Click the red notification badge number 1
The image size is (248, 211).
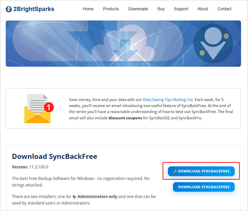click(49, 107)
